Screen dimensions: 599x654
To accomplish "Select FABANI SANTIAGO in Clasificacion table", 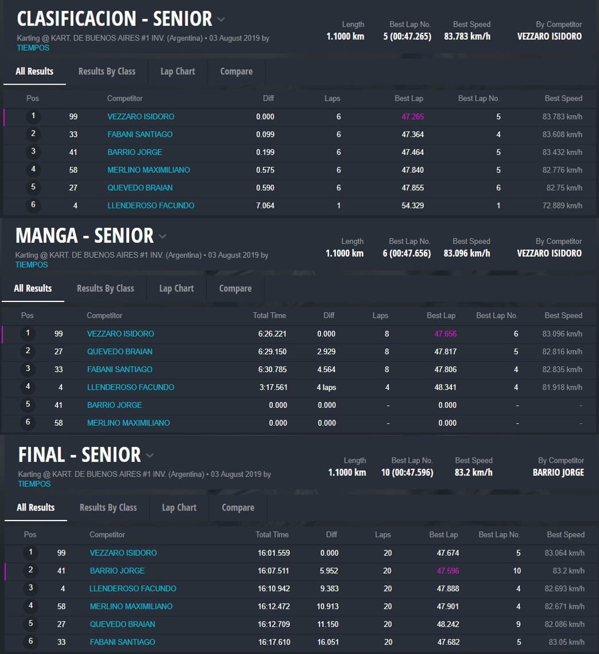I will tap(140, 135).
